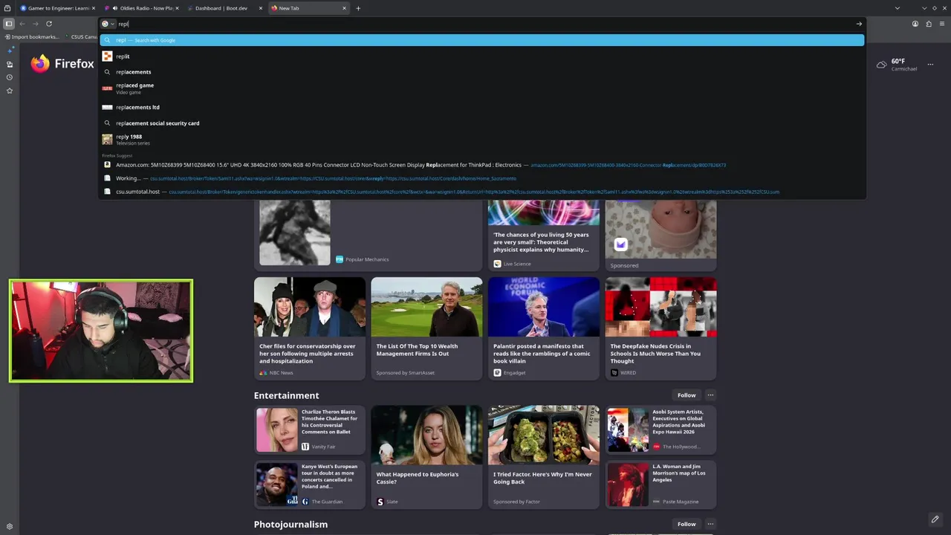Open "What Happened to Euphoria's Cassie?" story
The image size is (951, 535).
pos(426,457)
